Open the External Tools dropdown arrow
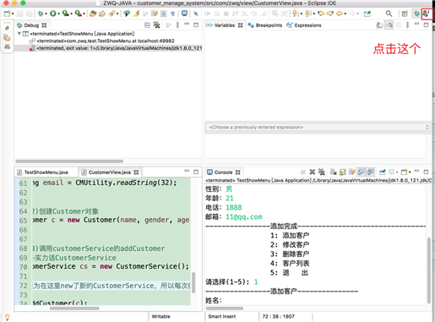Viewport: 435px width, 322px height. (84, 14)
